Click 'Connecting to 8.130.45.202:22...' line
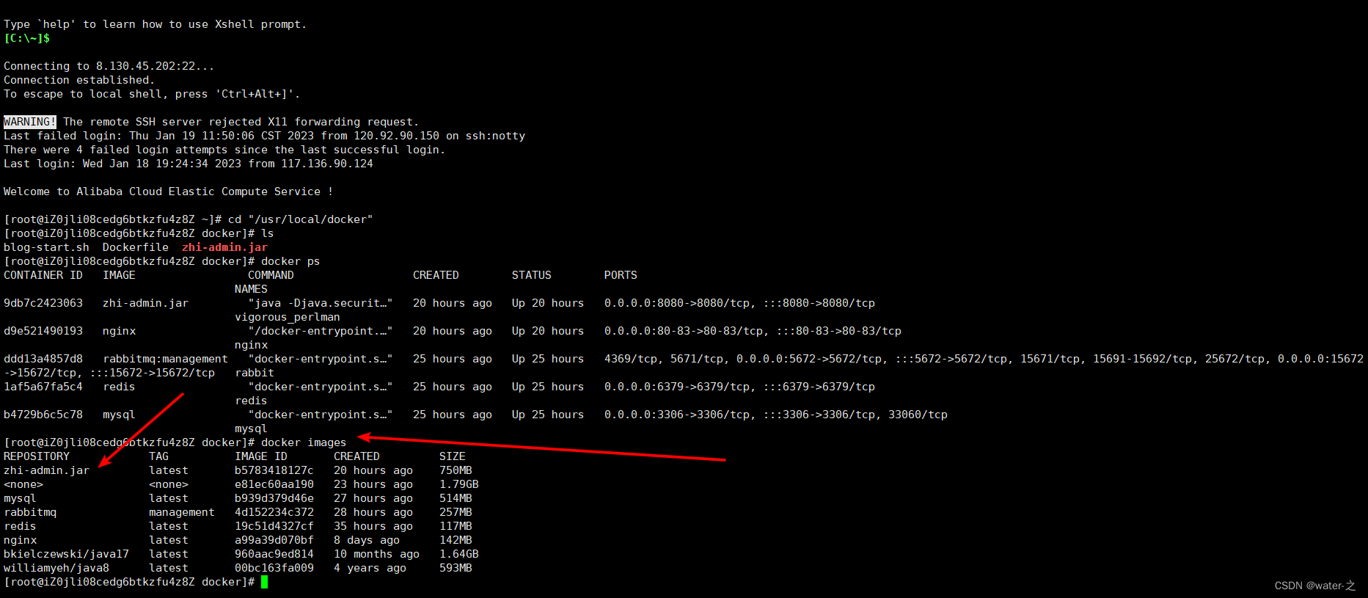This screenshot has height=598, width=1368. (109, 66)
